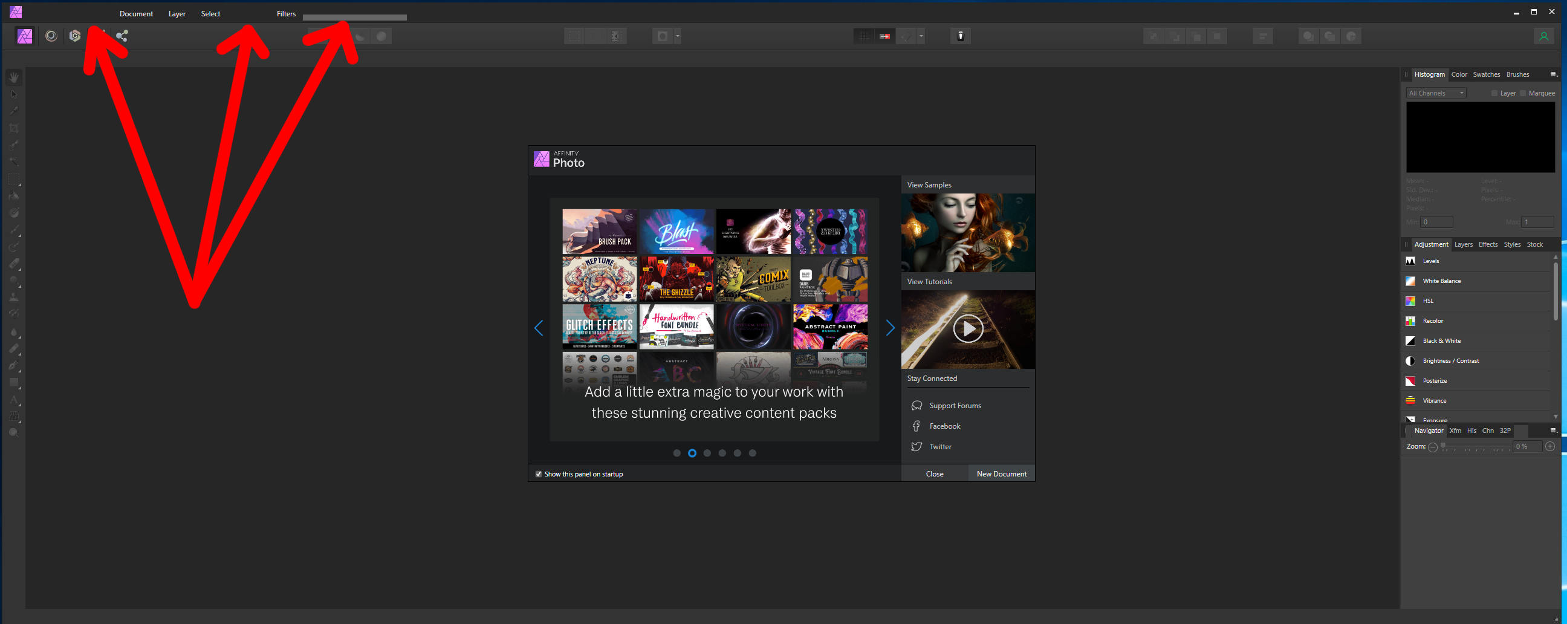Toggle Force Pixel Alignment in toolbar
Image resolution: width=1567 pixels, height=624 pixels.
863,36
